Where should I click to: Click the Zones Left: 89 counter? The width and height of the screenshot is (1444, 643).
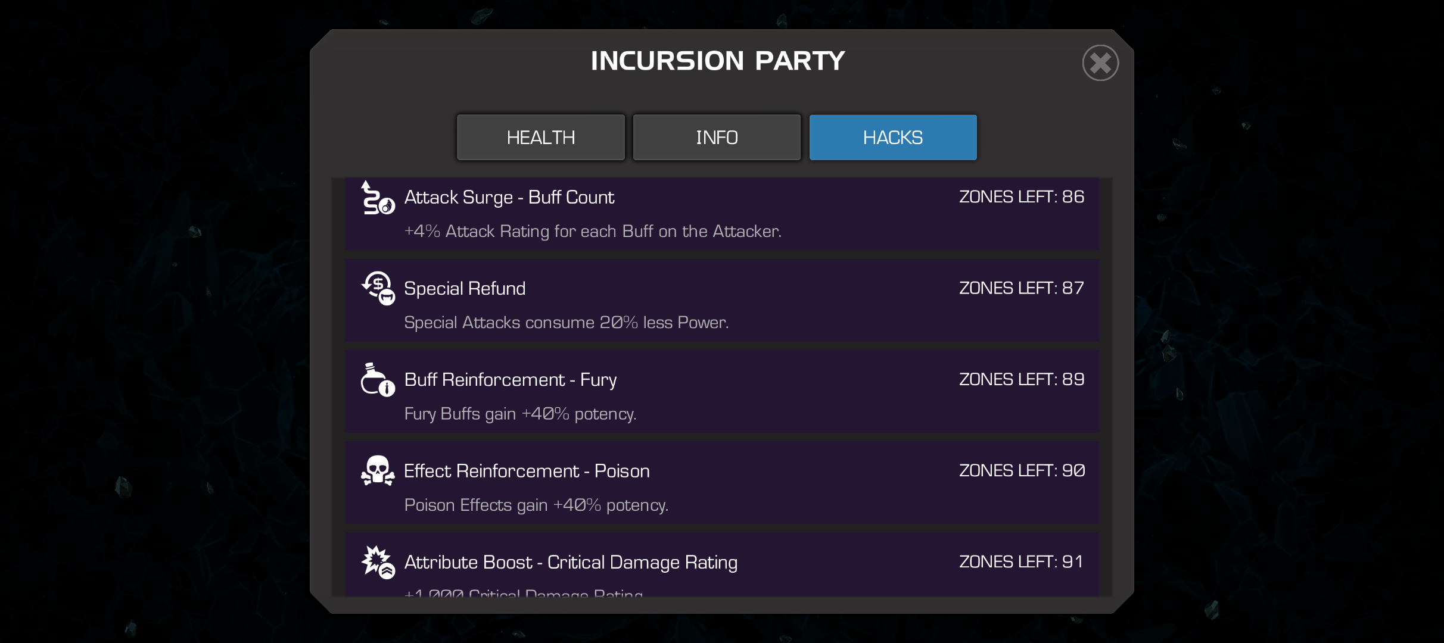[1022, 379]
